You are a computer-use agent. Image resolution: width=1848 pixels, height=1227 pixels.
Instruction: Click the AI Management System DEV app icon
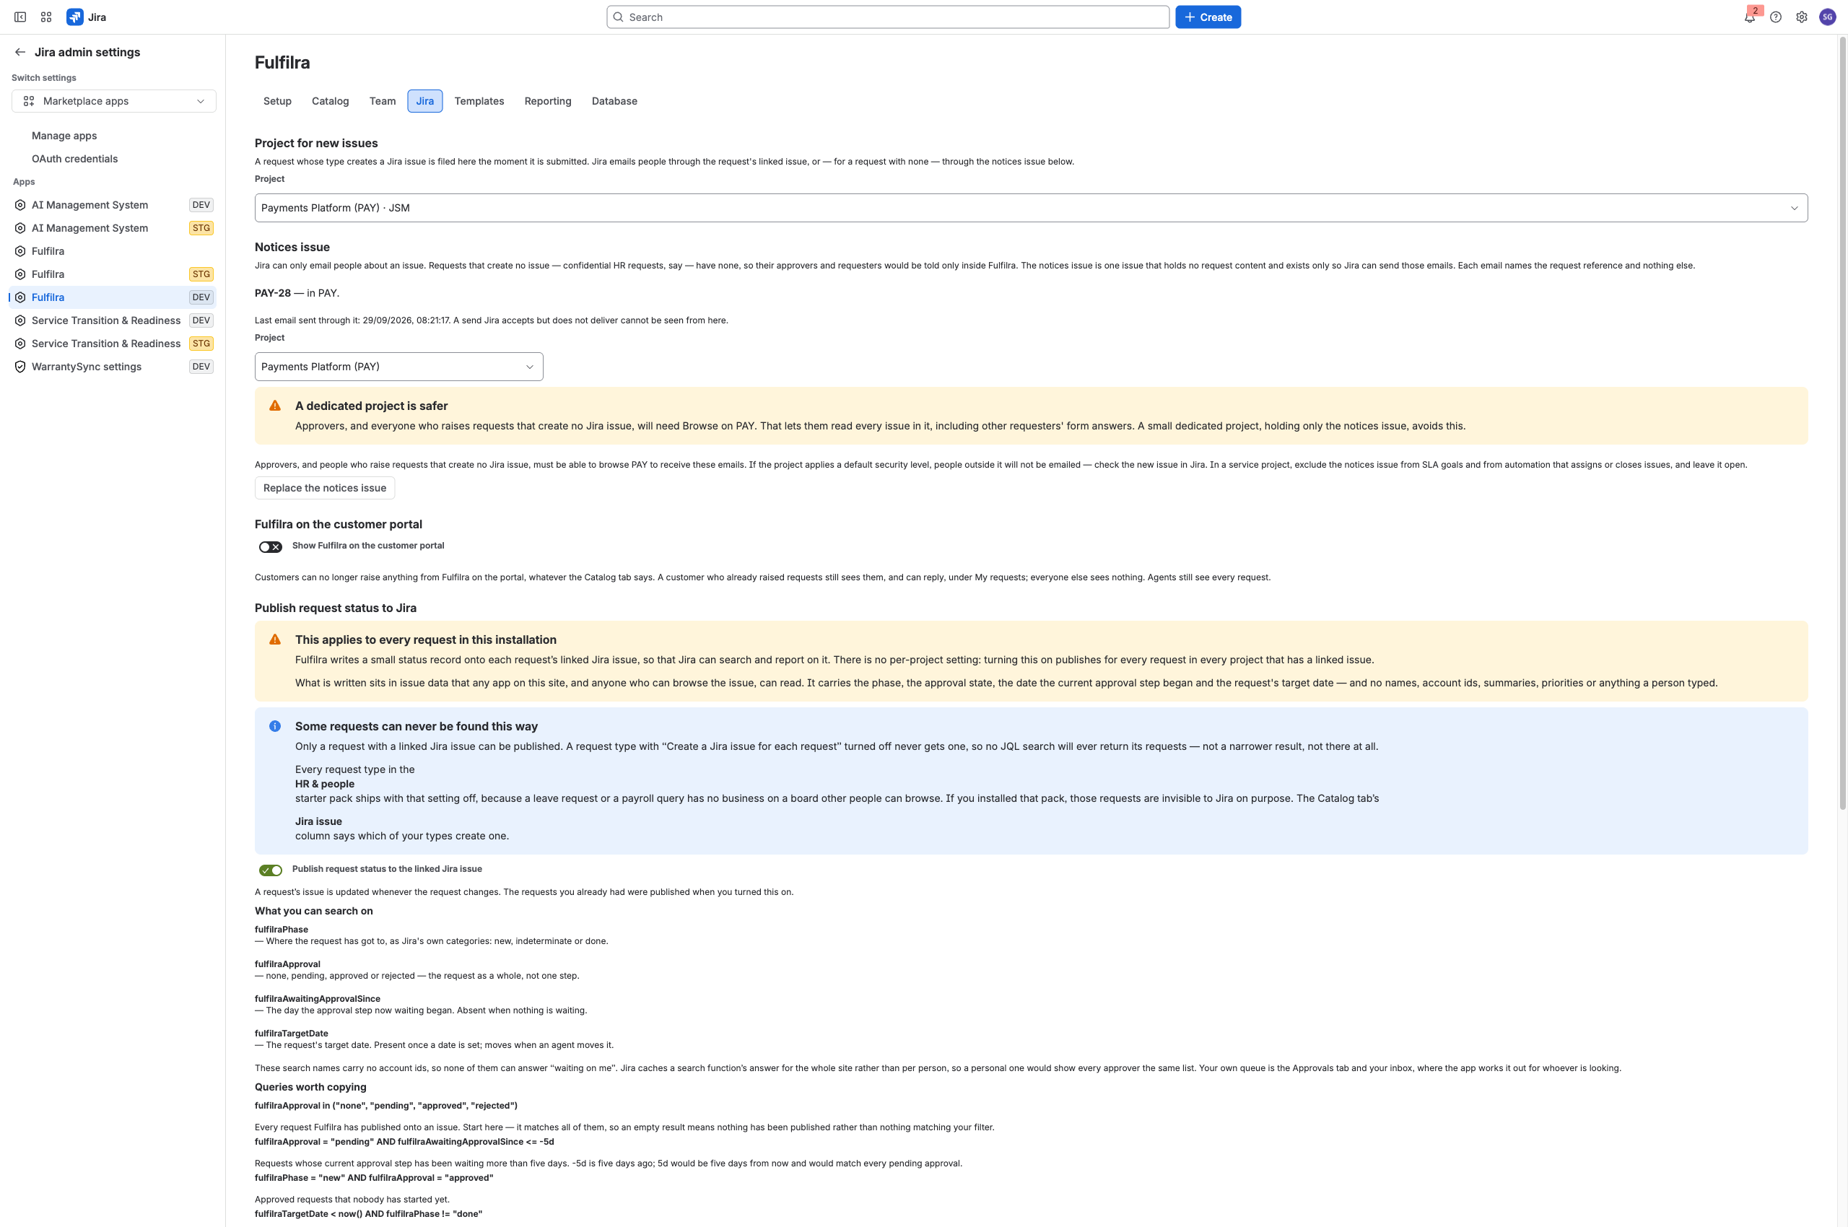point(20,205)
